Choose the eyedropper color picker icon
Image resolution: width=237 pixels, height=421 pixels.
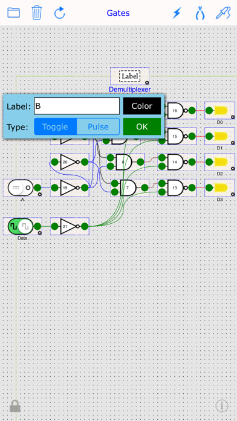coord(223,13)
